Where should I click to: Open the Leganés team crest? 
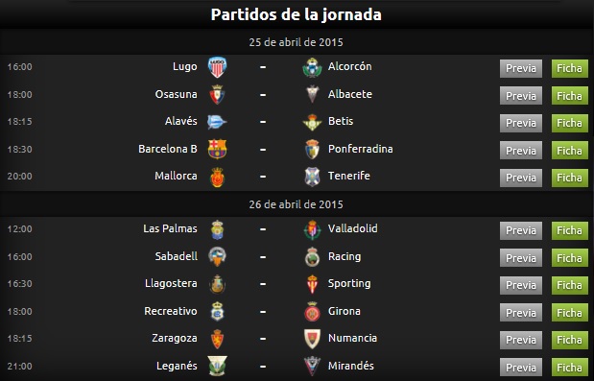218,366
